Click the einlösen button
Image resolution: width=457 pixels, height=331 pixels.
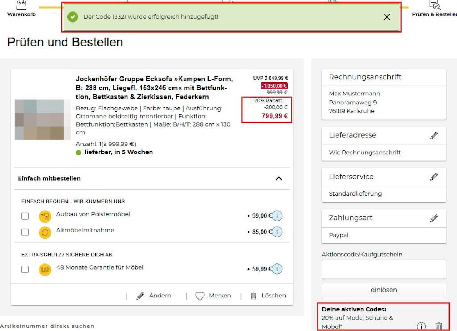(384, 290)
